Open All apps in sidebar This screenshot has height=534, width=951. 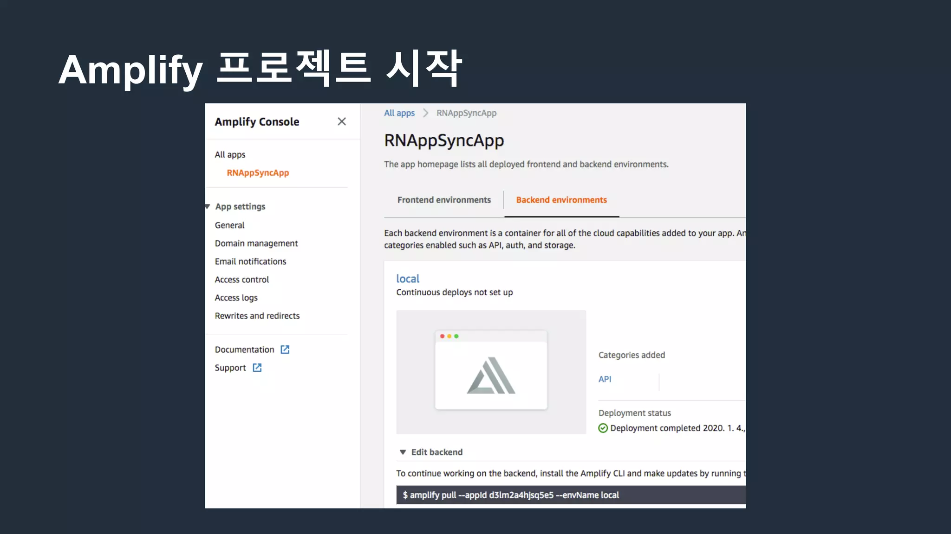coord(230,154)
